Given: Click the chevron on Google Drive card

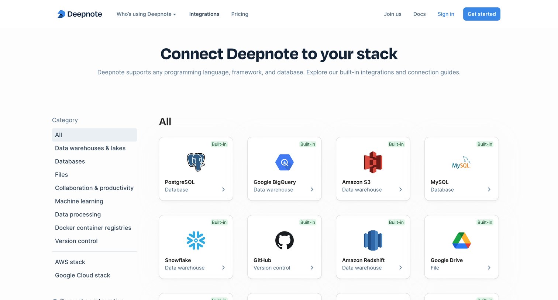Looking at the screenshot, I should pyautogui.click(x=489, y=268).
